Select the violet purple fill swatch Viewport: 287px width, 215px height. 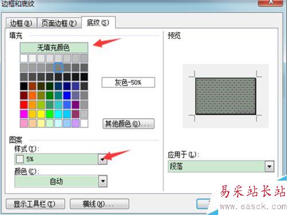coord(75,105)
